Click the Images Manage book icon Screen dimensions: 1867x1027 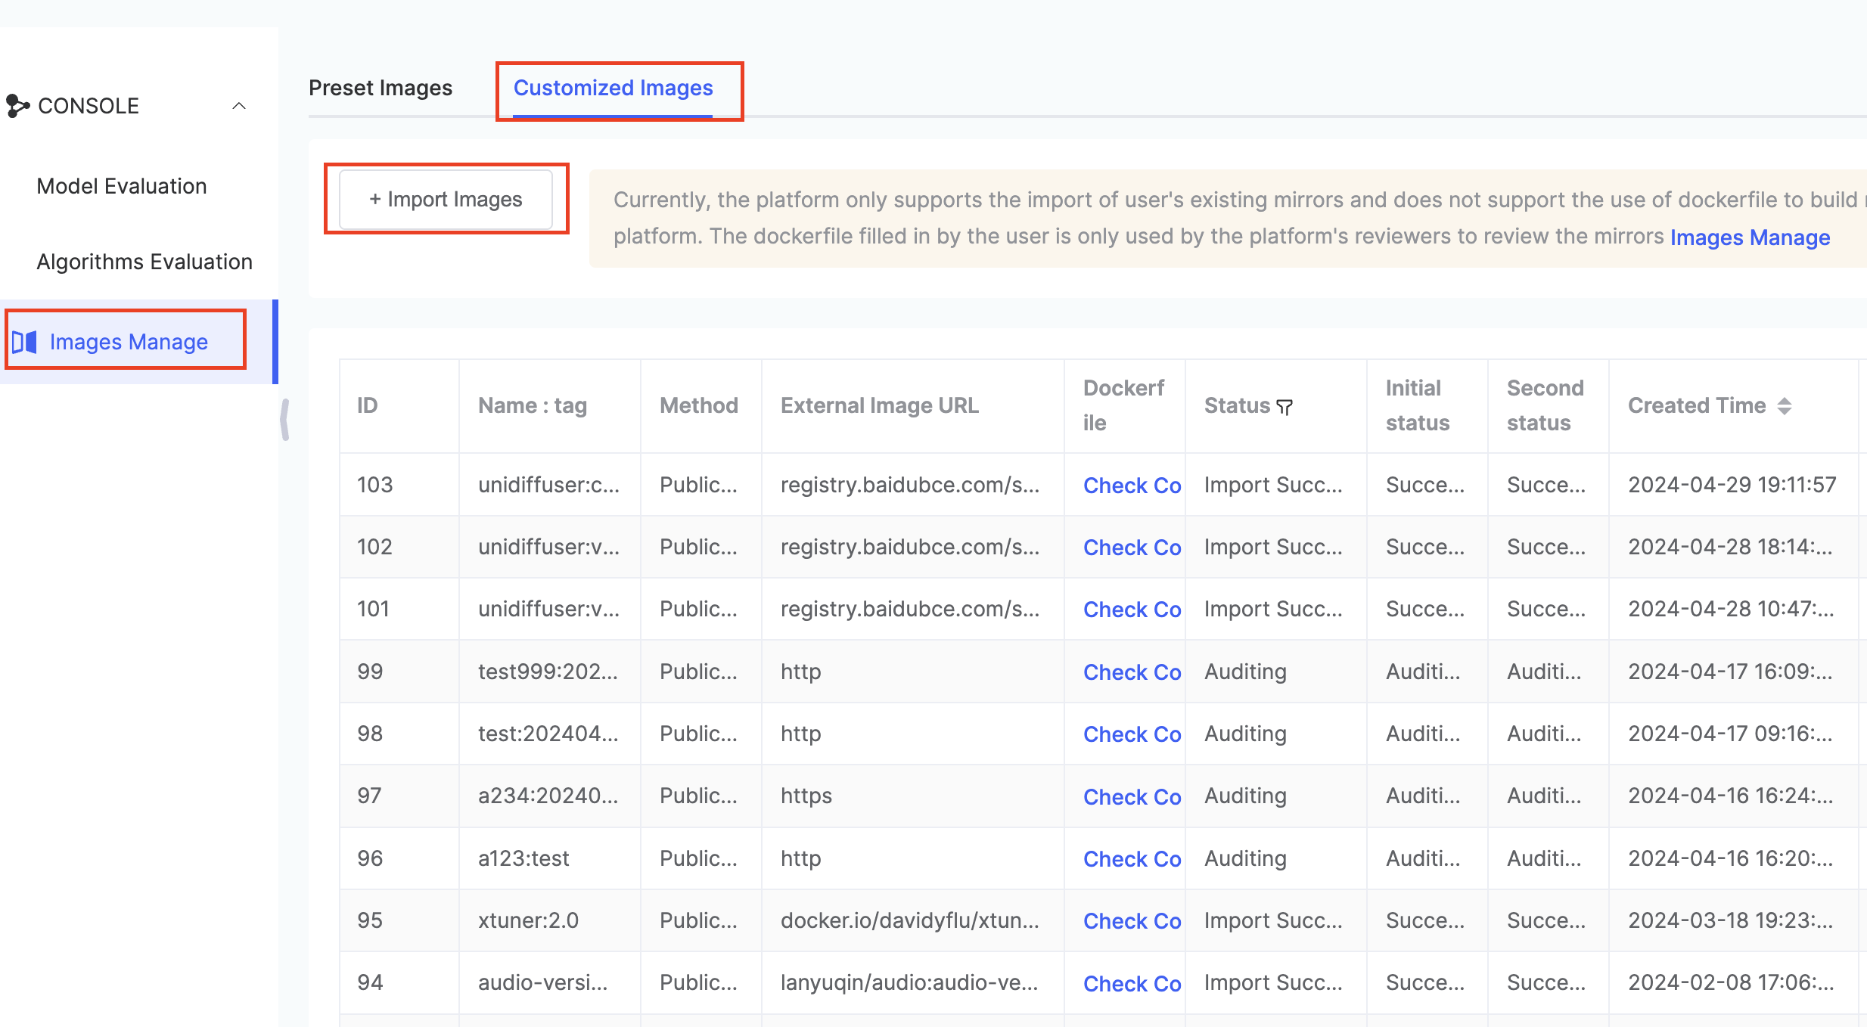point(25,343)
